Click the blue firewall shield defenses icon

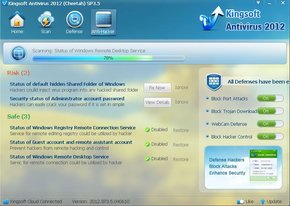(x=214, y=82)
